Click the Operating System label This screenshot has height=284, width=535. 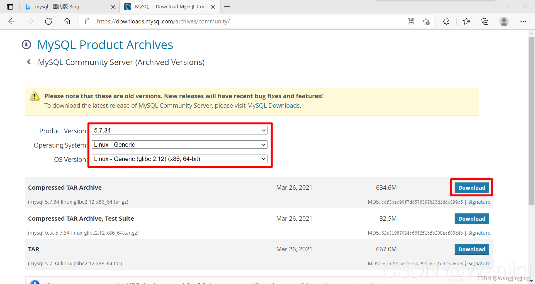pos(60,145)
